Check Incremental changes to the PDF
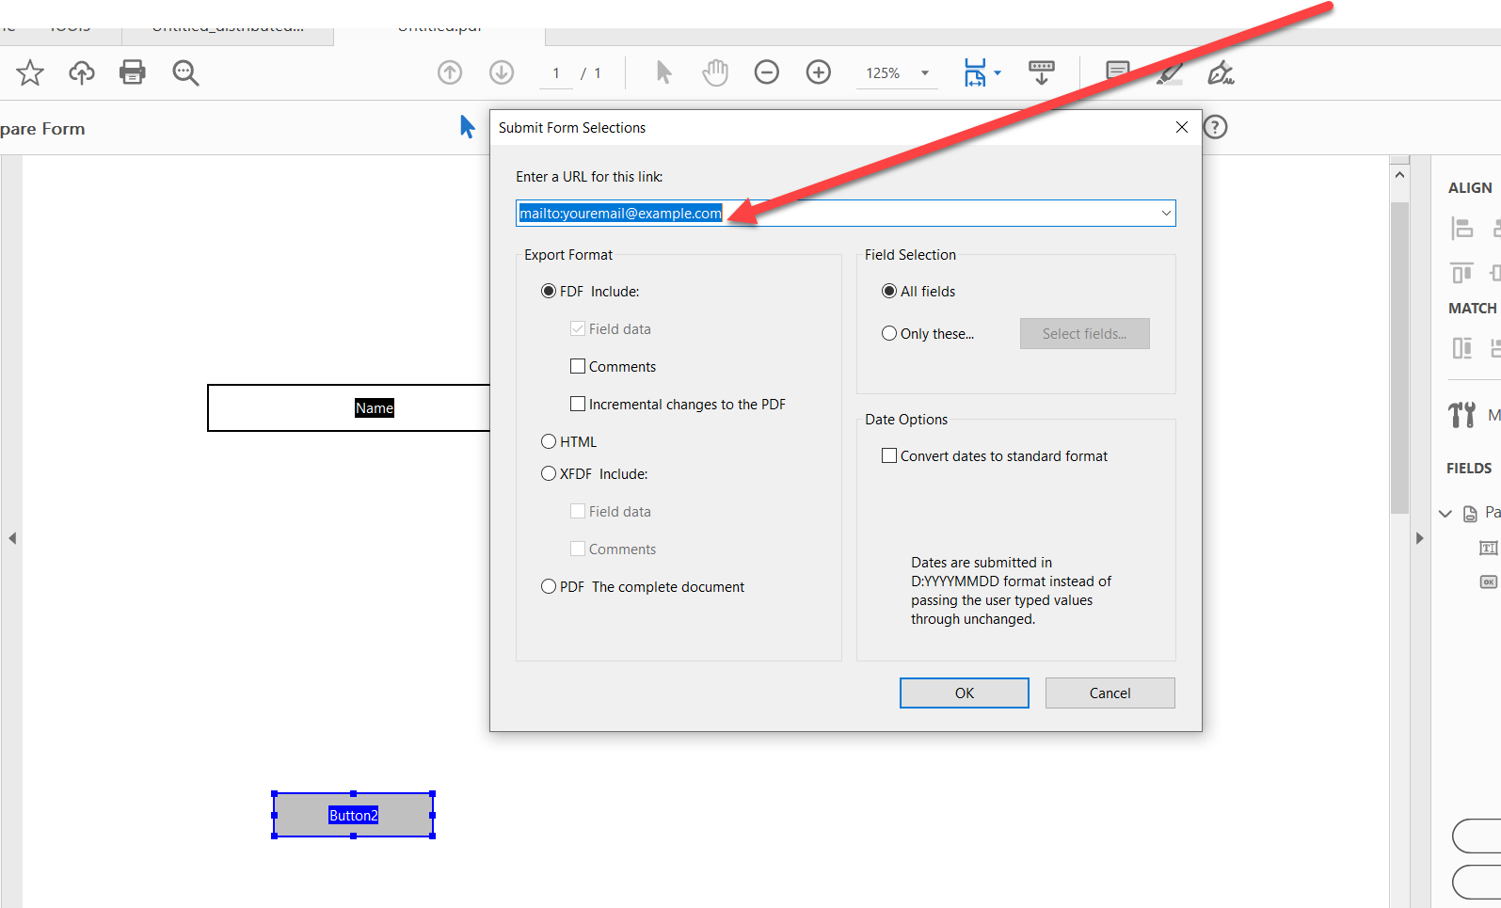 [578, 404]
